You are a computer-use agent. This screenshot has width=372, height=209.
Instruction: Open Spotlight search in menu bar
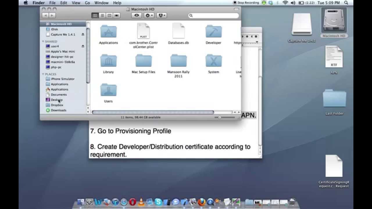point(346,3)
